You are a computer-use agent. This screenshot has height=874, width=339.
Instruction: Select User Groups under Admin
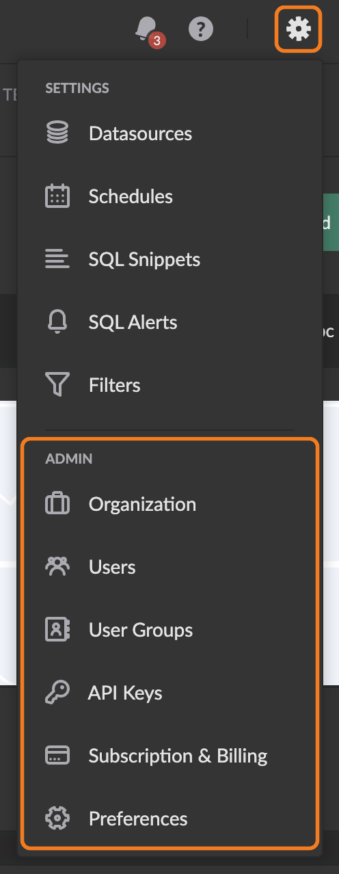pyautogui.click(x=169, y=630)
